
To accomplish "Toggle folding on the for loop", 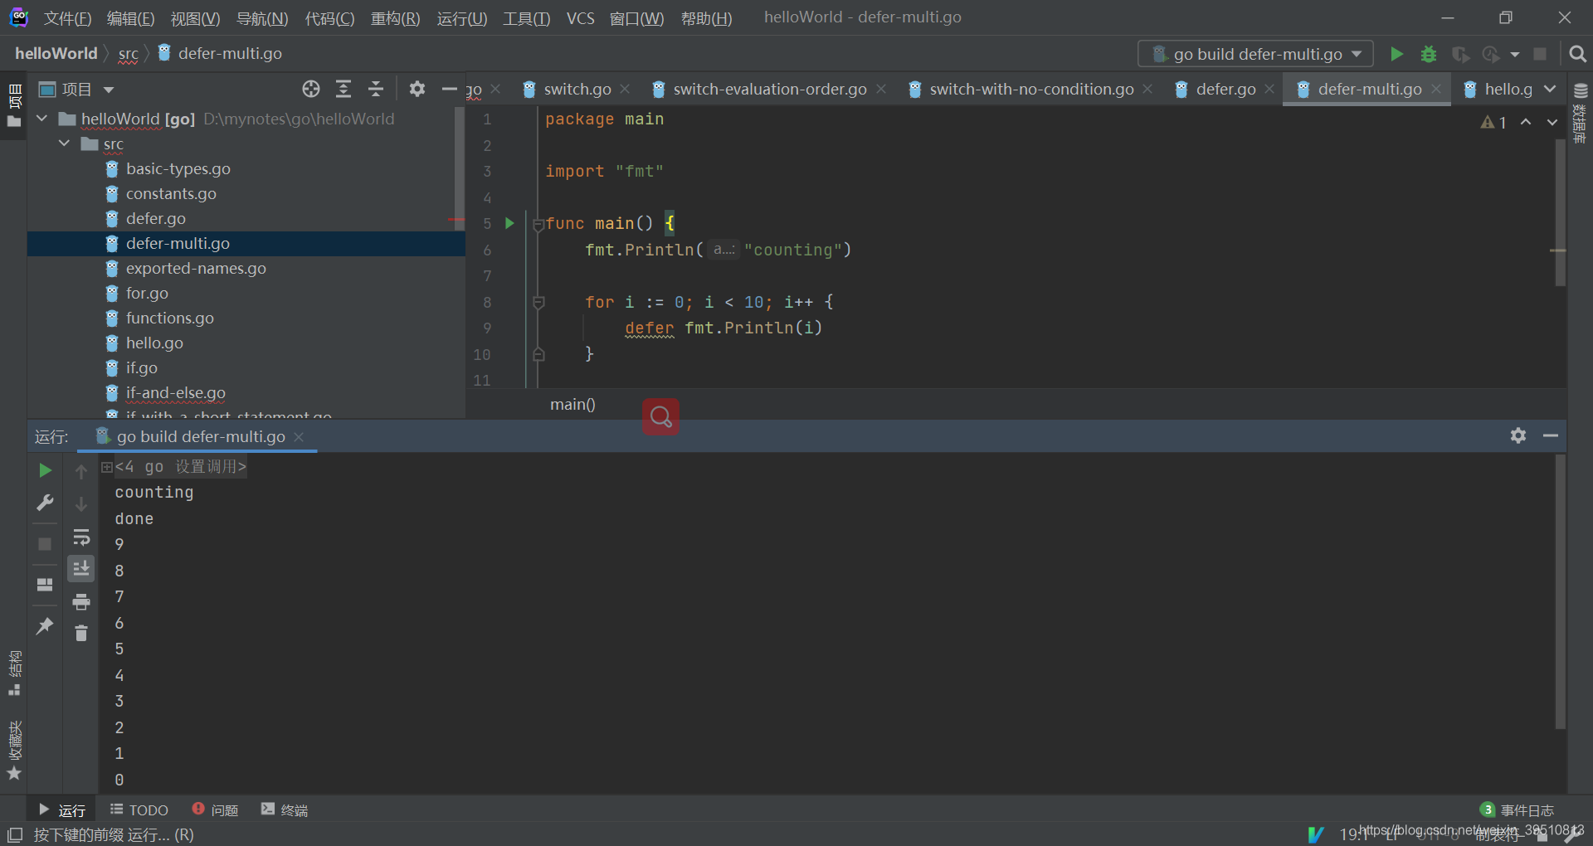I will click(x=538, y=303).
